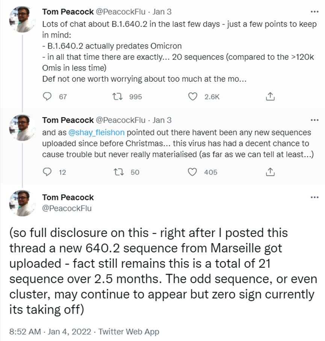Viewport: 325px width, 341px height.
Task: Share the first tweet about B.1.640.2
Action: 269,96
